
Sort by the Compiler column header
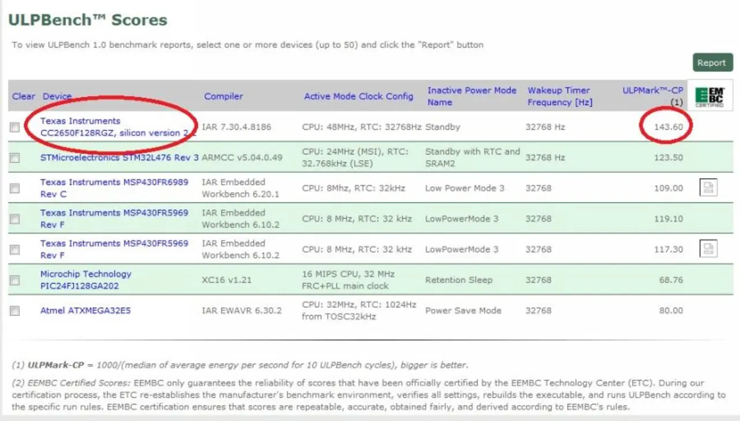coord(223,96)
